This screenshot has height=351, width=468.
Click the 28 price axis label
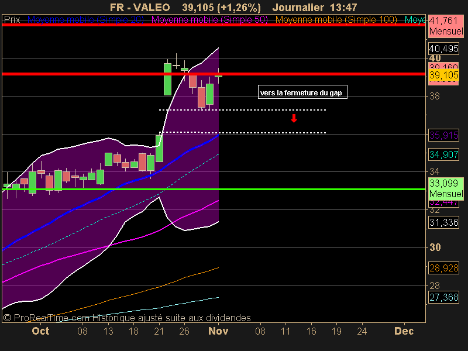[x=435, y=285]
